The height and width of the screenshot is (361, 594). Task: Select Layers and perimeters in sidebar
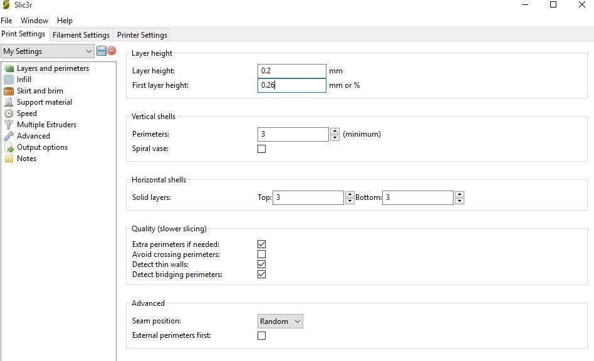click(53, 68)
